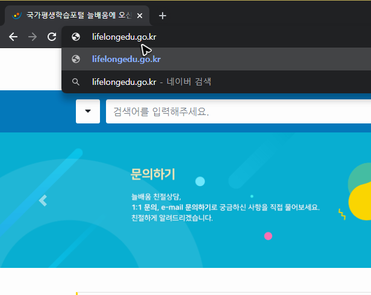Click globe icon in the address bar
This screenshot has height=295, width=371.
pos(76,37)
